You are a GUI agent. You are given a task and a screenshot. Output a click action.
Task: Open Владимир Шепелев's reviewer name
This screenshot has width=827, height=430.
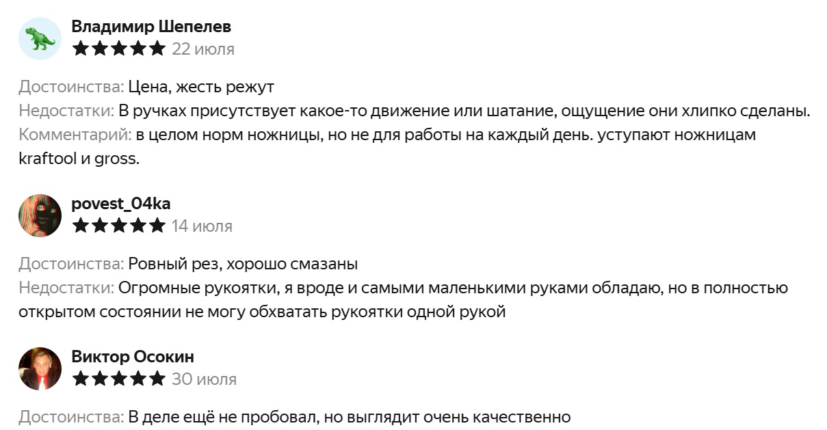(151, 27)
